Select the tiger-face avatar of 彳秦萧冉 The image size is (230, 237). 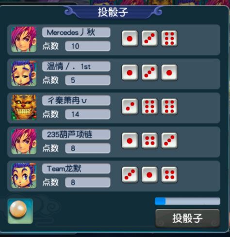[x=24, y=107]
